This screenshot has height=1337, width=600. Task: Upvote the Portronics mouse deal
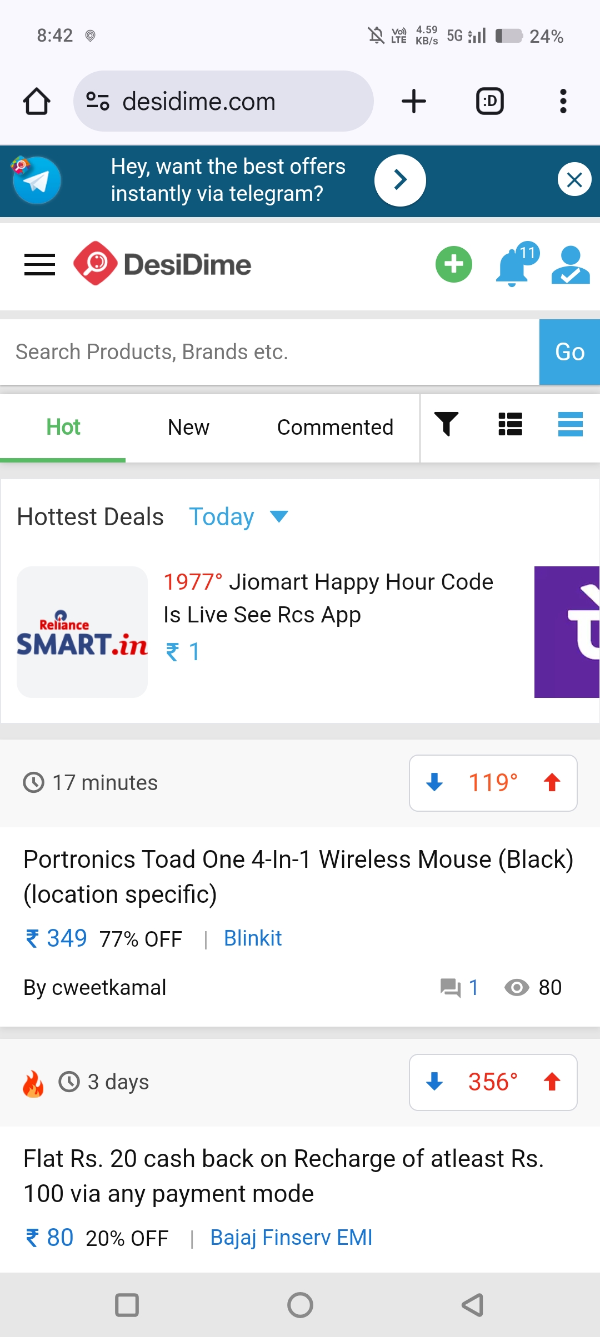552,783
